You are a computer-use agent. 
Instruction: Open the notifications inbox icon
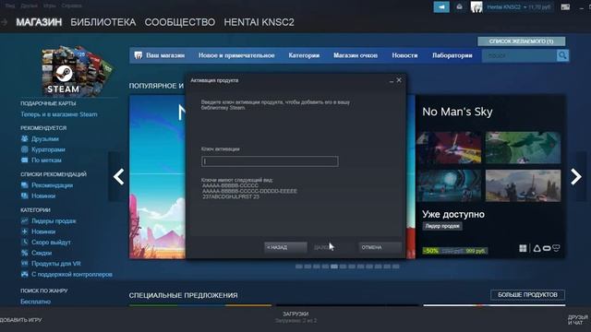point(460,7)
